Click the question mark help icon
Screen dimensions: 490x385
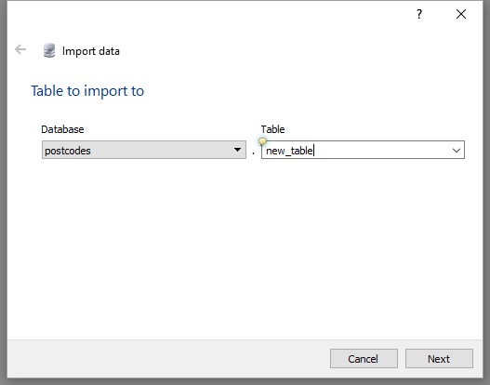point(419,14)
